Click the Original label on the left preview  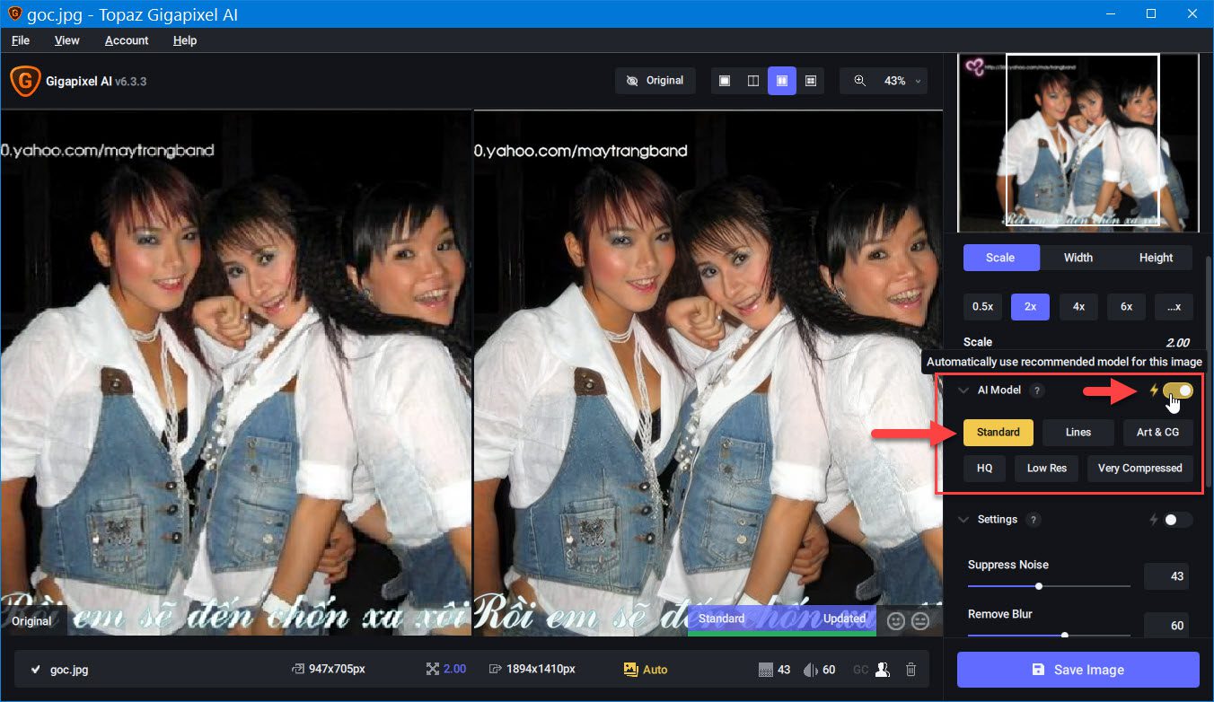(x=31, y=620)
